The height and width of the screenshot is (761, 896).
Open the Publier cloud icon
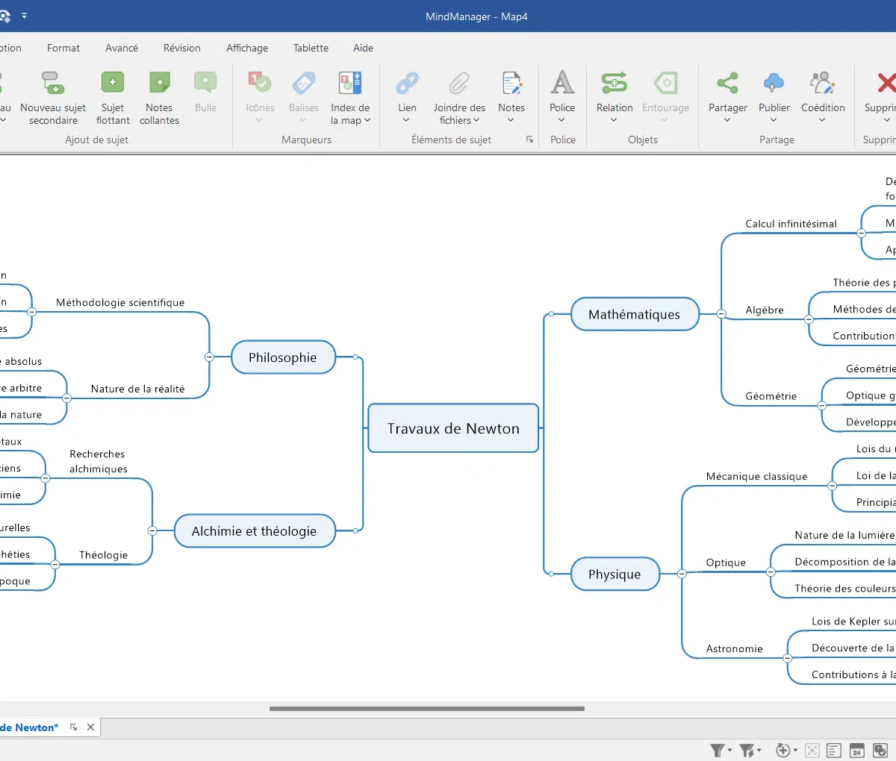[x=774, y=83]
